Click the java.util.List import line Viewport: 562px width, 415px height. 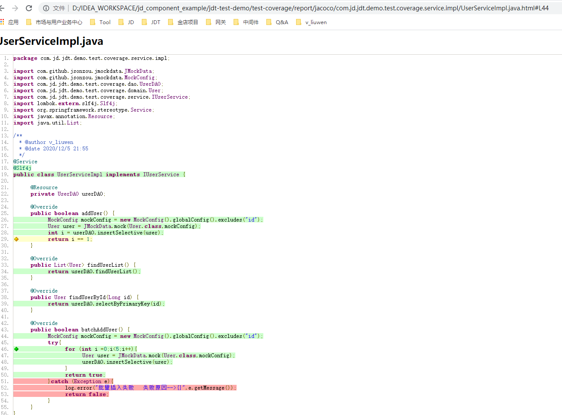pyautogui.click(x=47, y=123)
